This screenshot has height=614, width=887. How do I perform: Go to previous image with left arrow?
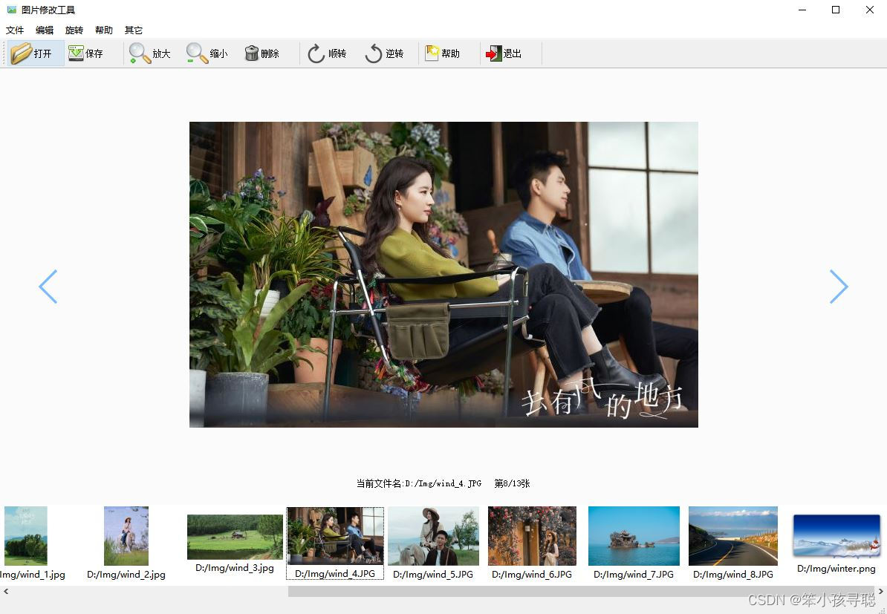point(48,287)
